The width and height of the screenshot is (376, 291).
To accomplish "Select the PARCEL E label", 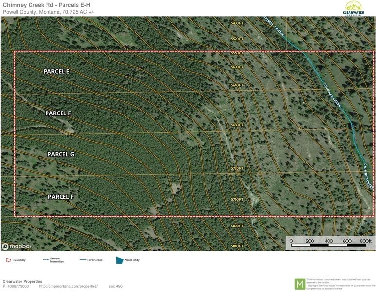I will (56, 71).
